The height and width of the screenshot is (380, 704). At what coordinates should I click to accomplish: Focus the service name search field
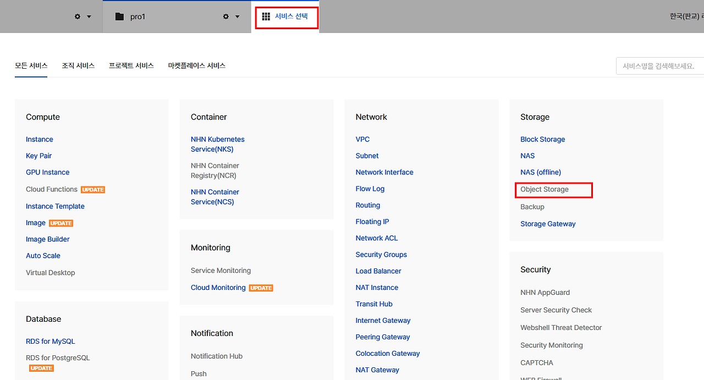(660, 66)
